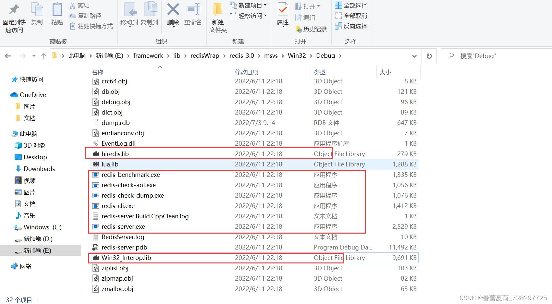Click redis-3.0 in the address breadcrumb

242,56
